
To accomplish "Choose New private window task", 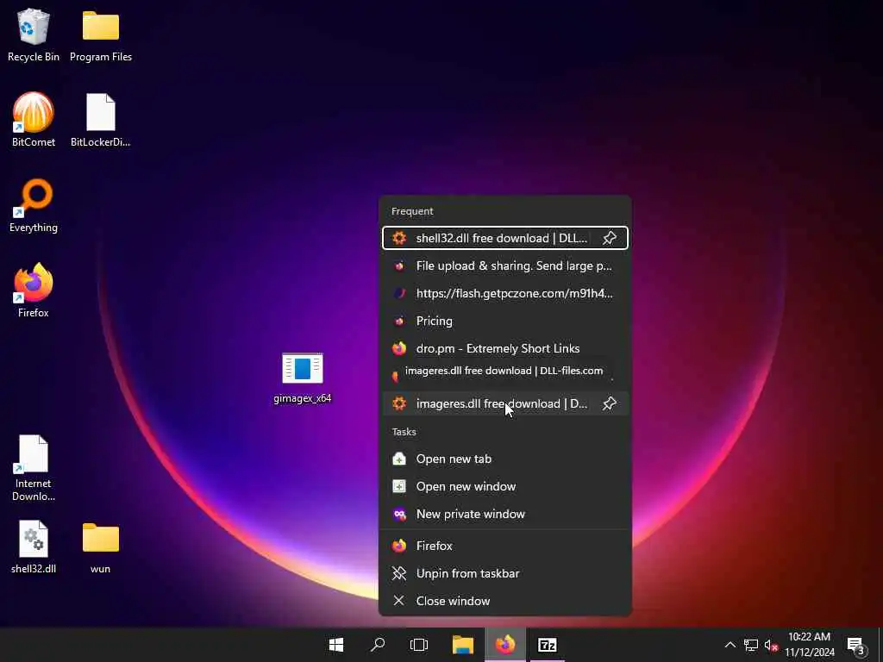I will 505,514.
